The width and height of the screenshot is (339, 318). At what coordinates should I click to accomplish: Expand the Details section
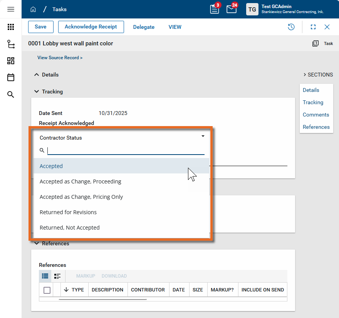pos(37,75)
